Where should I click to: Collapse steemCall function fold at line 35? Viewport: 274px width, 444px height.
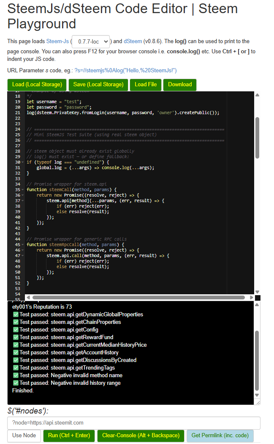coord(23,190)
